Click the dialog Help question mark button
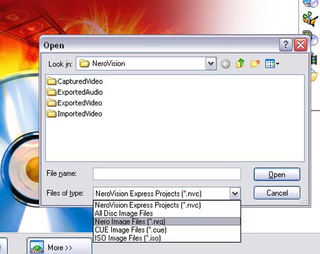 286,45
